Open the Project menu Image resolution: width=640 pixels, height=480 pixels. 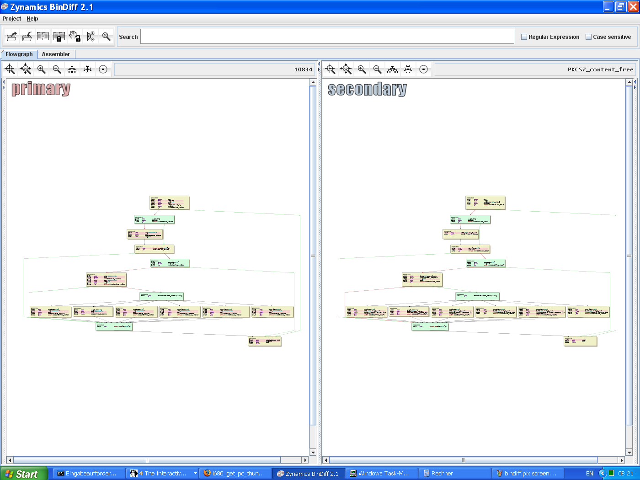click(x=12, y=19)
